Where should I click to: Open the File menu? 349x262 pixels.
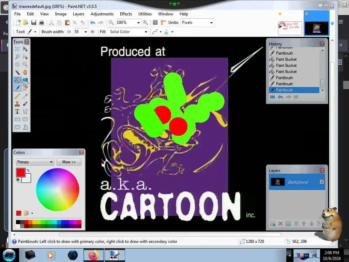coord(17,14)
